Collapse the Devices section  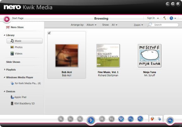(4, 91)
